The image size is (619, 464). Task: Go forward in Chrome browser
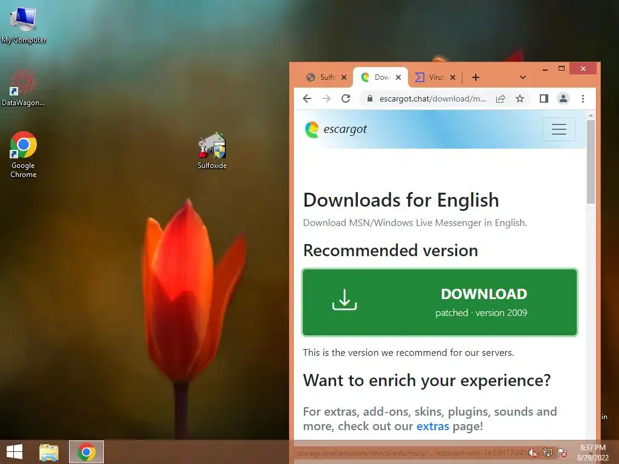[326, 98]
